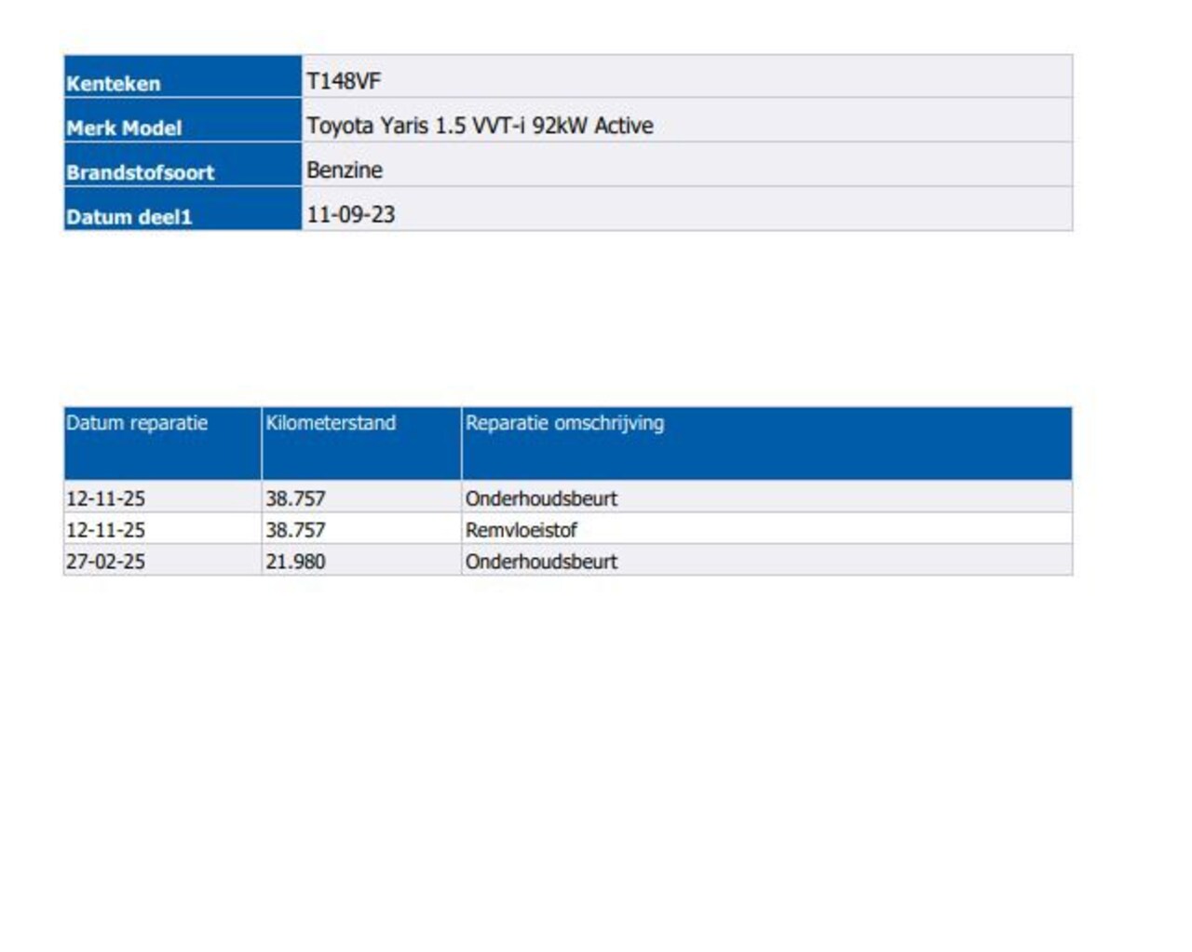Screen dimensions: 1192x952
Task: Select the Benzine fuel type value
Action: pos(345,170)
